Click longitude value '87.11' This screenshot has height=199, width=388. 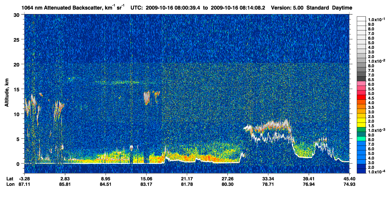pos(24,184)
